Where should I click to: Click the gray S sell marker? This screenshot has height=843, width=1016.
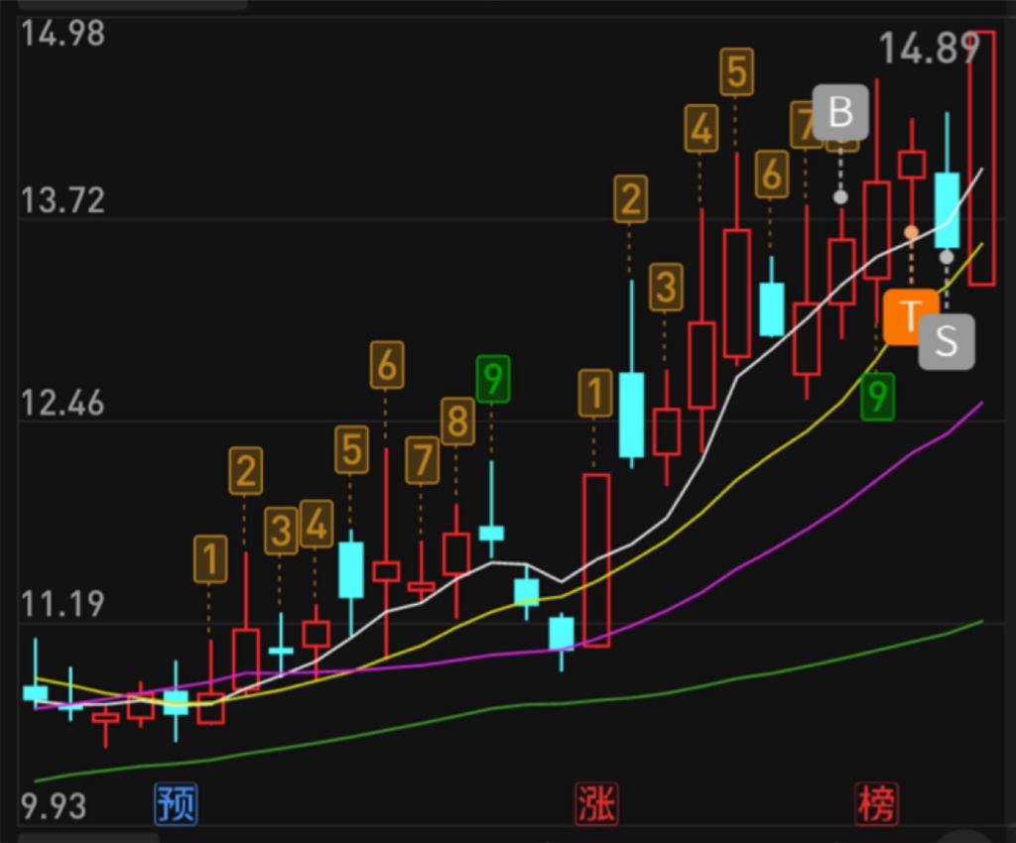947,341
